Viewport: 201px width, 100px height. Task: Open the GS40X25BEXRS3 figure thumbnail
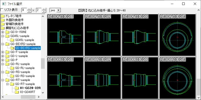[140, 35]
